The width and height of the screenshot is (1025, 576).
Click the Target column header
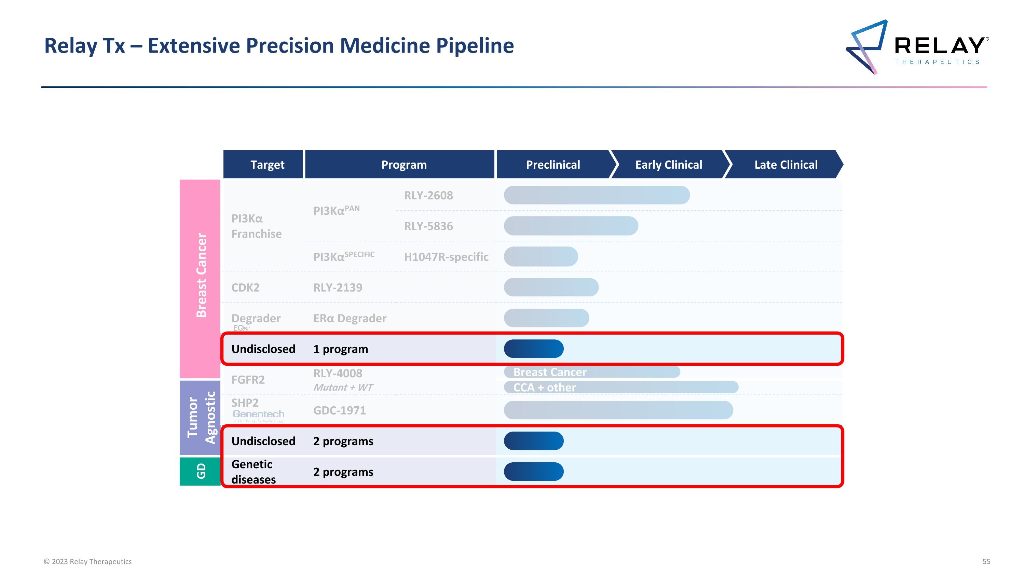pos(267,165)
